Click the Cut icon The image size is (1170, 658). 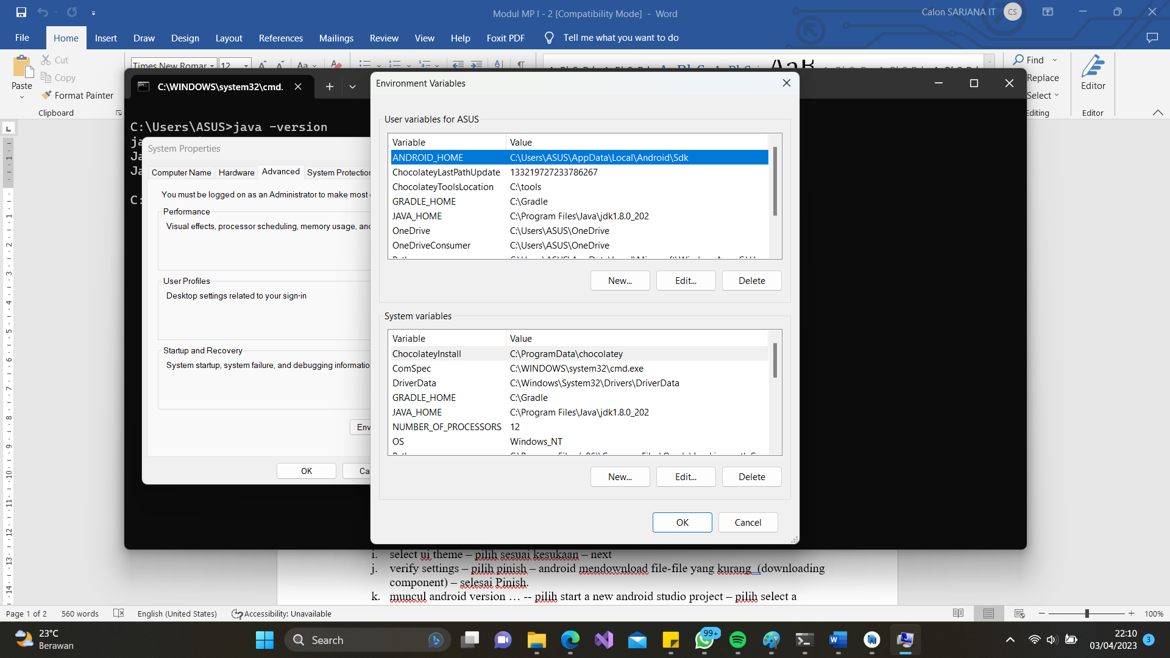pyautogui.click(x=46, y=60)
